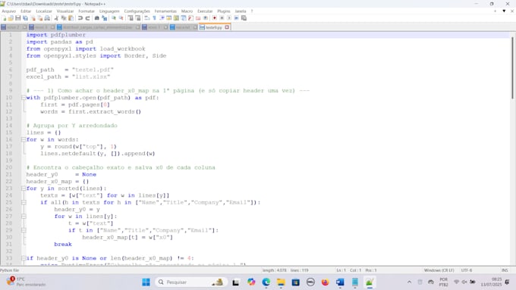This screenshot has height=290, width=516.
Task: Open the Arquivo menu
Action: 9,11
